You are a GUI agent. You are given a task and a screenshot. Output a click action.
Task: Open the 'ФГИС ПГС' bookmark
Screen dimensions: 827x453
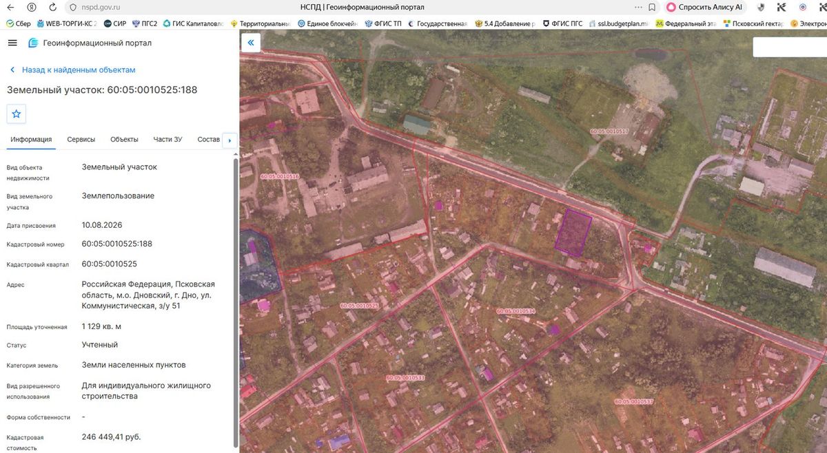[562, 23]
